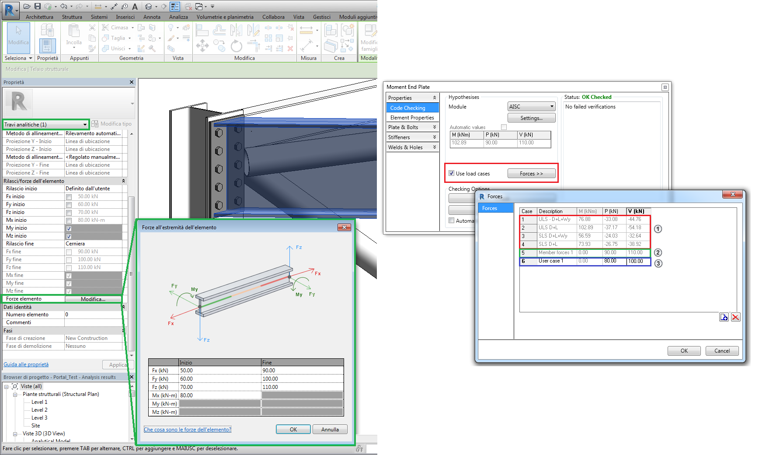Open the Guida alle proprietà link

coord(26,364)
